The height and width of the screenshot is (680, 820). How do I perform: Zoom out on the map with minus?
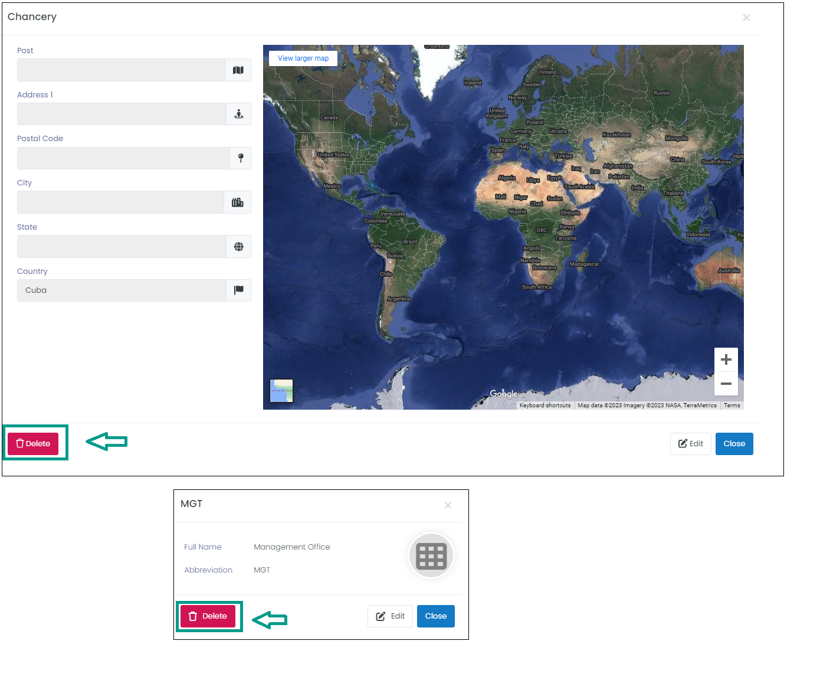[x=726, y=384]
